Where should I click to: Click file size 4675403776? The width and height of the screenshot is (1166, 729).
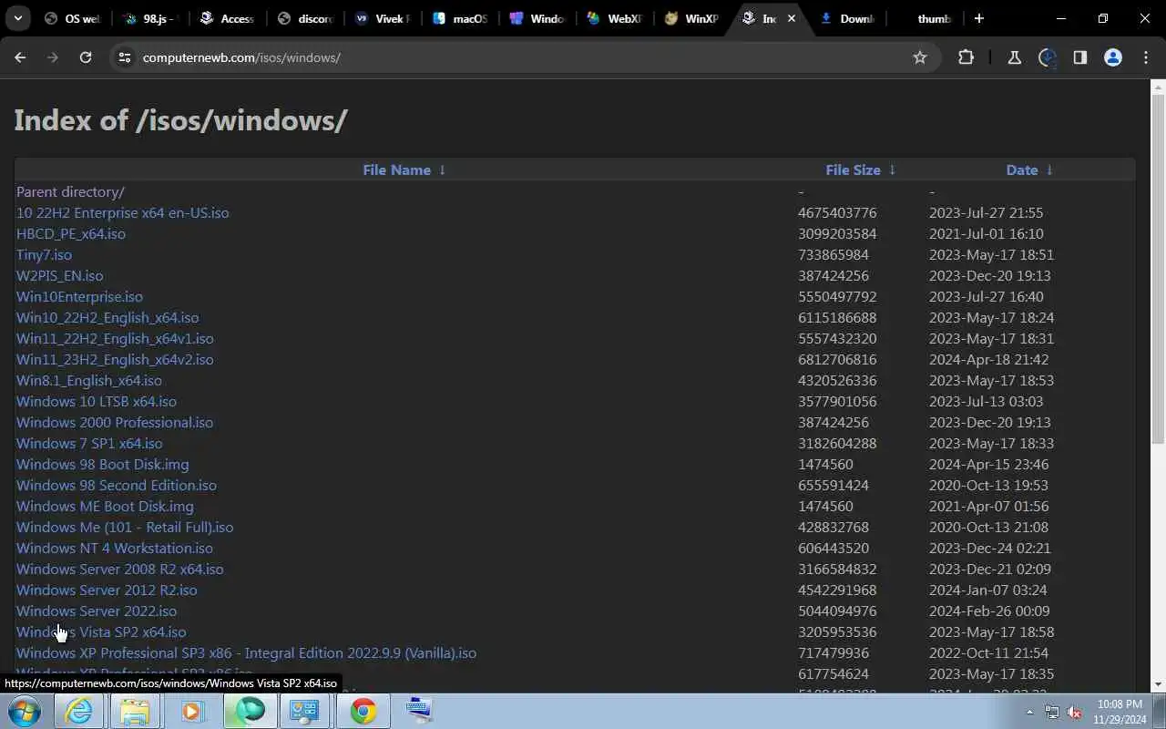pyautogui.click(x=837, y=212)
